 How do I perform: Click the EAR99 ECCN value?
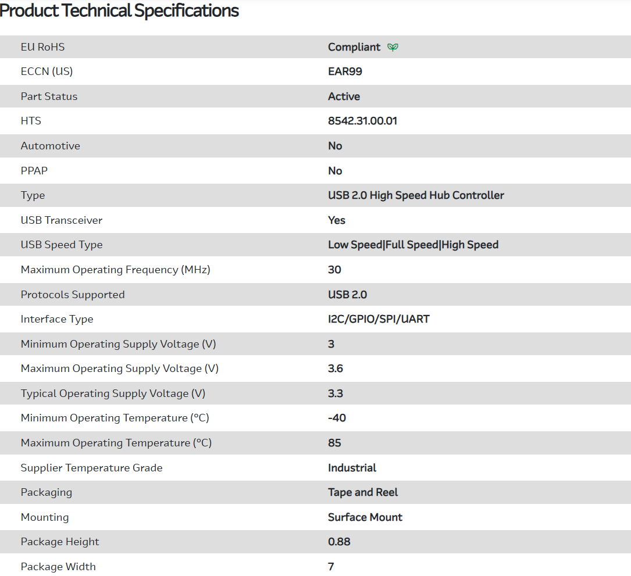tap(345, 71)
